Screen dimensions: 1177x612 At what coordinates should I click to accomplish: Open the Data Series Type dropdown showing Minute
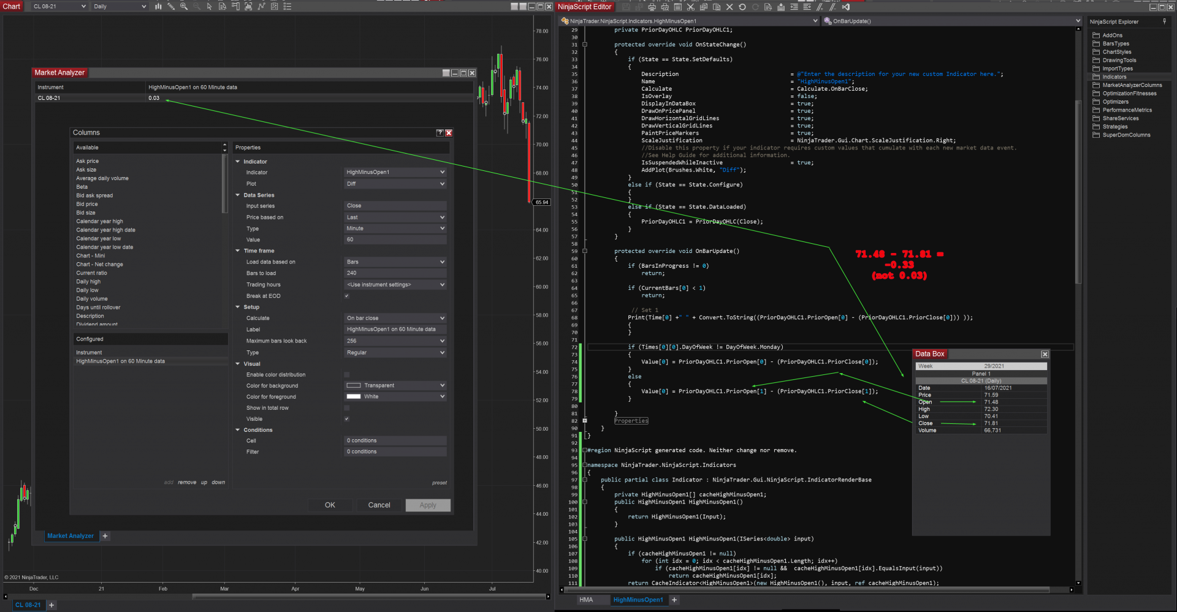click(395, 229)
